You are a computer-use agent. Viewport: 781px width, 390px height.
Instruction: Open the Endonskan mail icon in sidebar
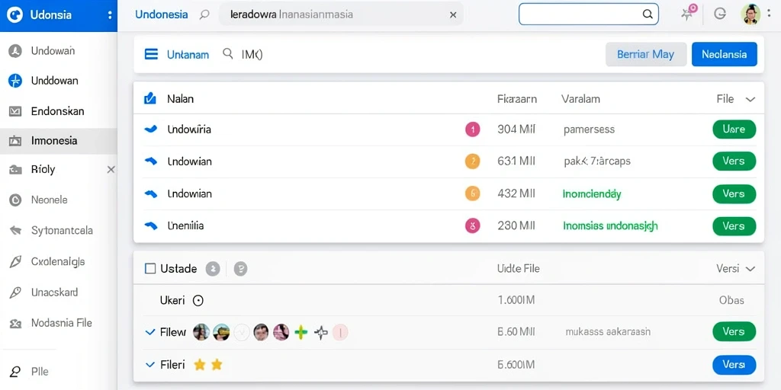pos(15,111)
